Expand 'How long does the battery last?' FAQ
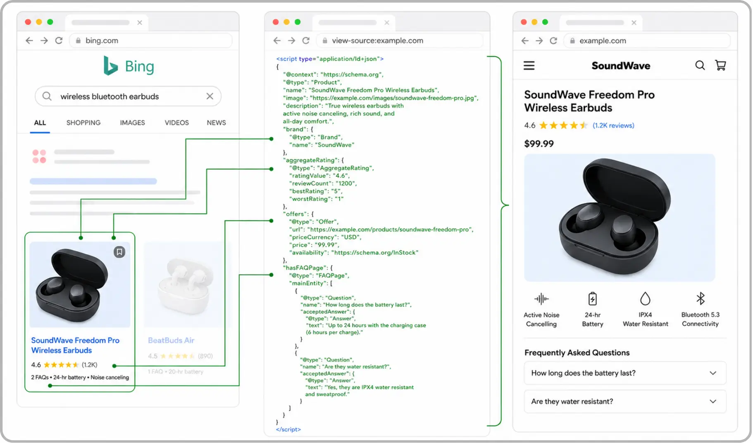Screen dimensions: 753x443 pyautogui.click(x=625, y=373)
